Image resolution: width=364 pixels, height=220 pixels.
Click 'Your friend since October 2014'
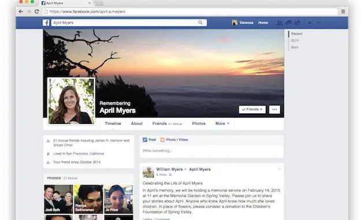click(77, 162)
